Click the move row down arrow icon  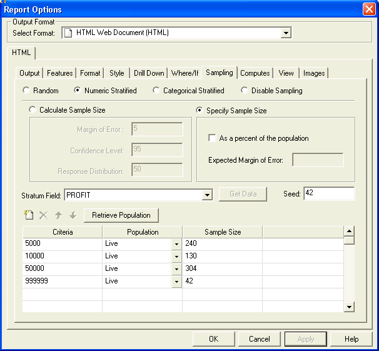(73, 215)
